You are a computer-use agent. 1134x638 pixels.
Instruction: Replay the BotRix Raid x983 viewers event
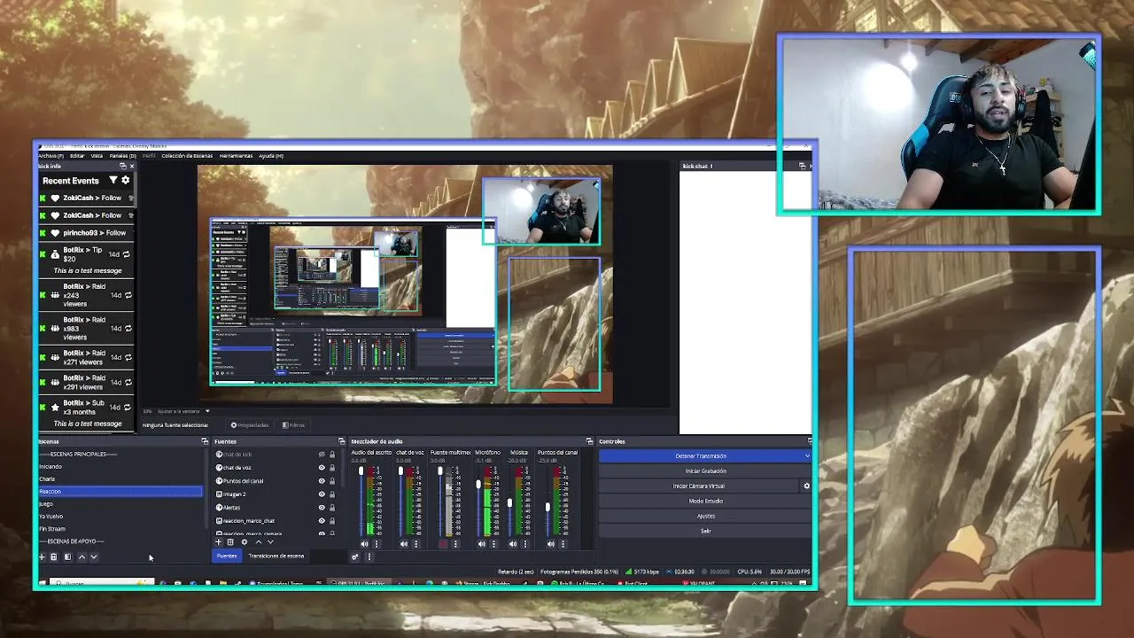click(127, 329)
